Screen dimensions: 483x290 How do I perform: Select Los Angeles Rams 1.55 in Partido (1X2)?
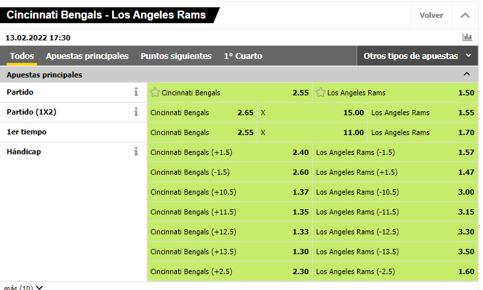[x=423, y=113]
